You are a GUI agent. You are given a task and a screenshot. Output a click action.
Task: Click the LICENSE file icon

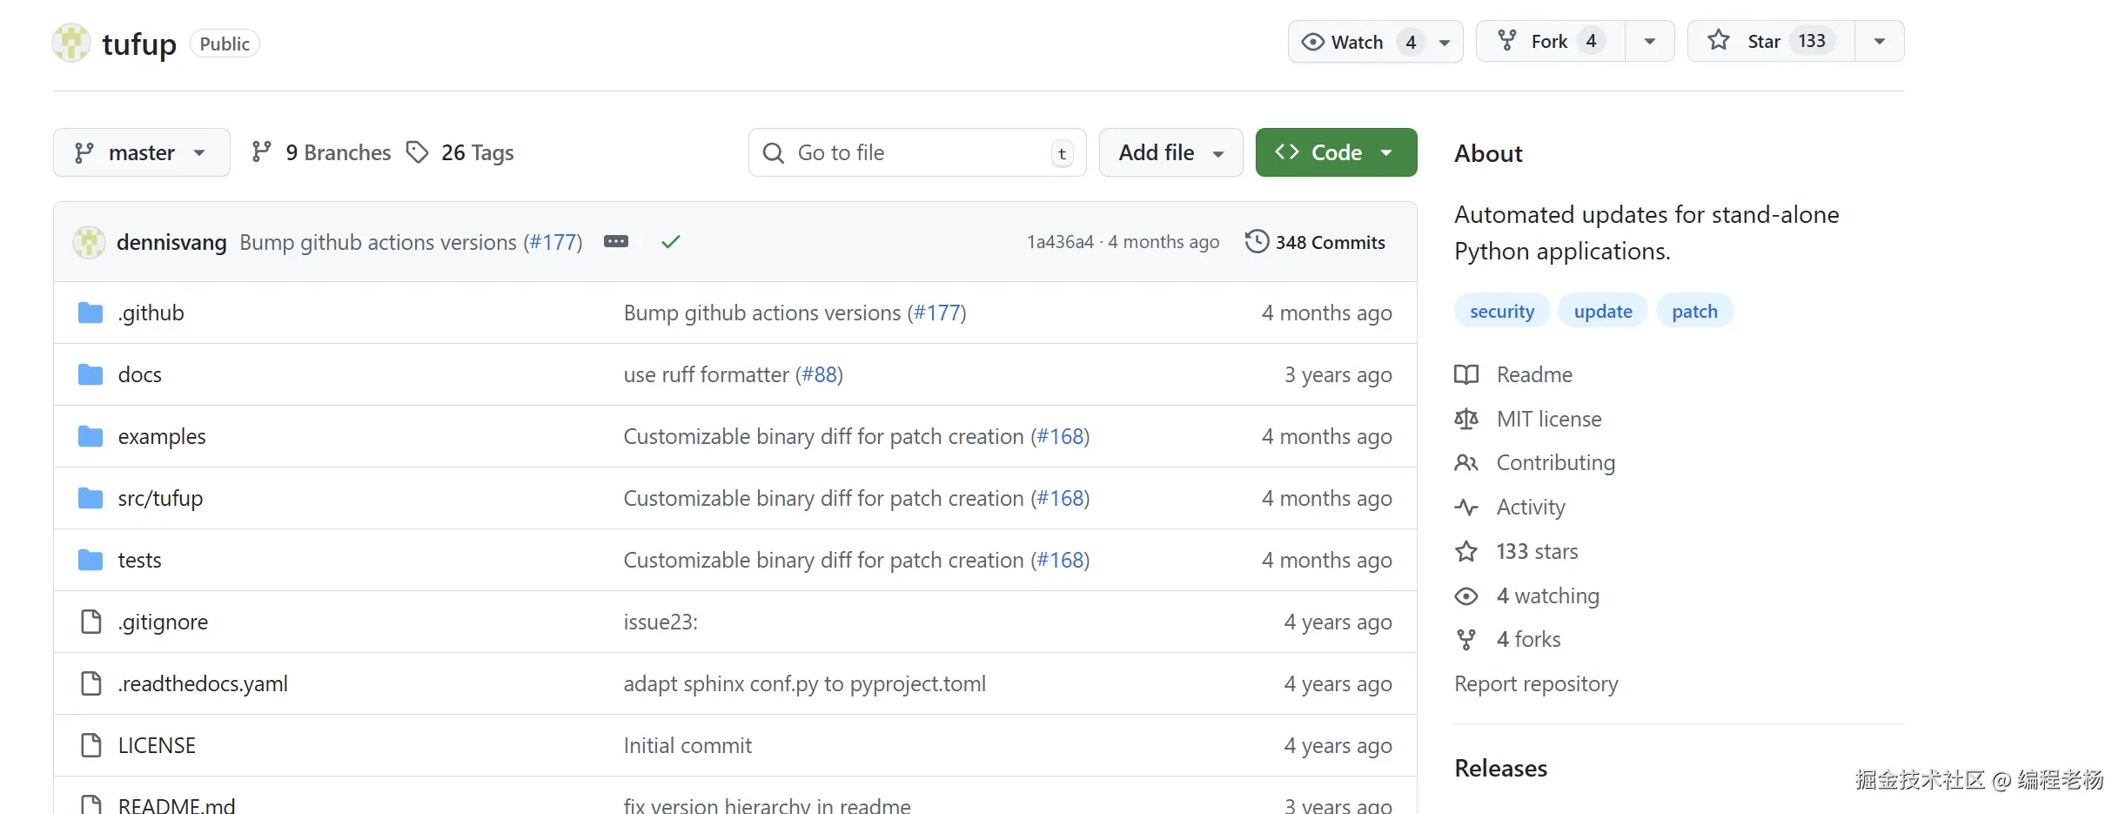pos(91,745)
